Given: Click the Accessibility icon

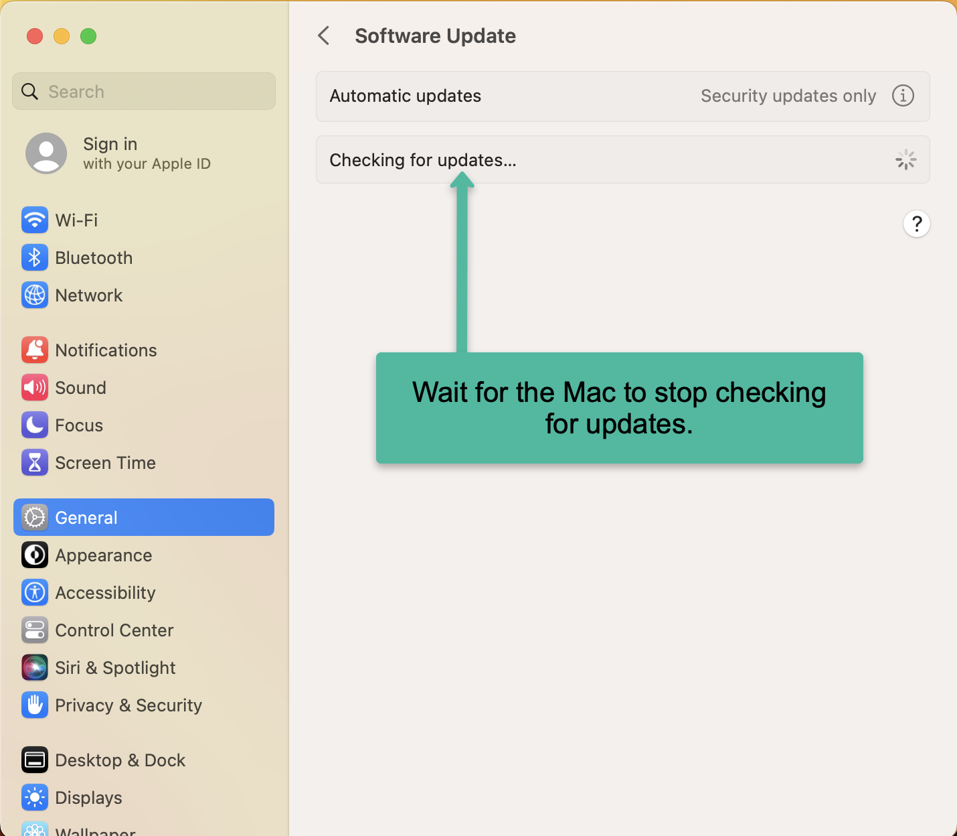Looking at the screenshot, I should (x=35, y=592).
